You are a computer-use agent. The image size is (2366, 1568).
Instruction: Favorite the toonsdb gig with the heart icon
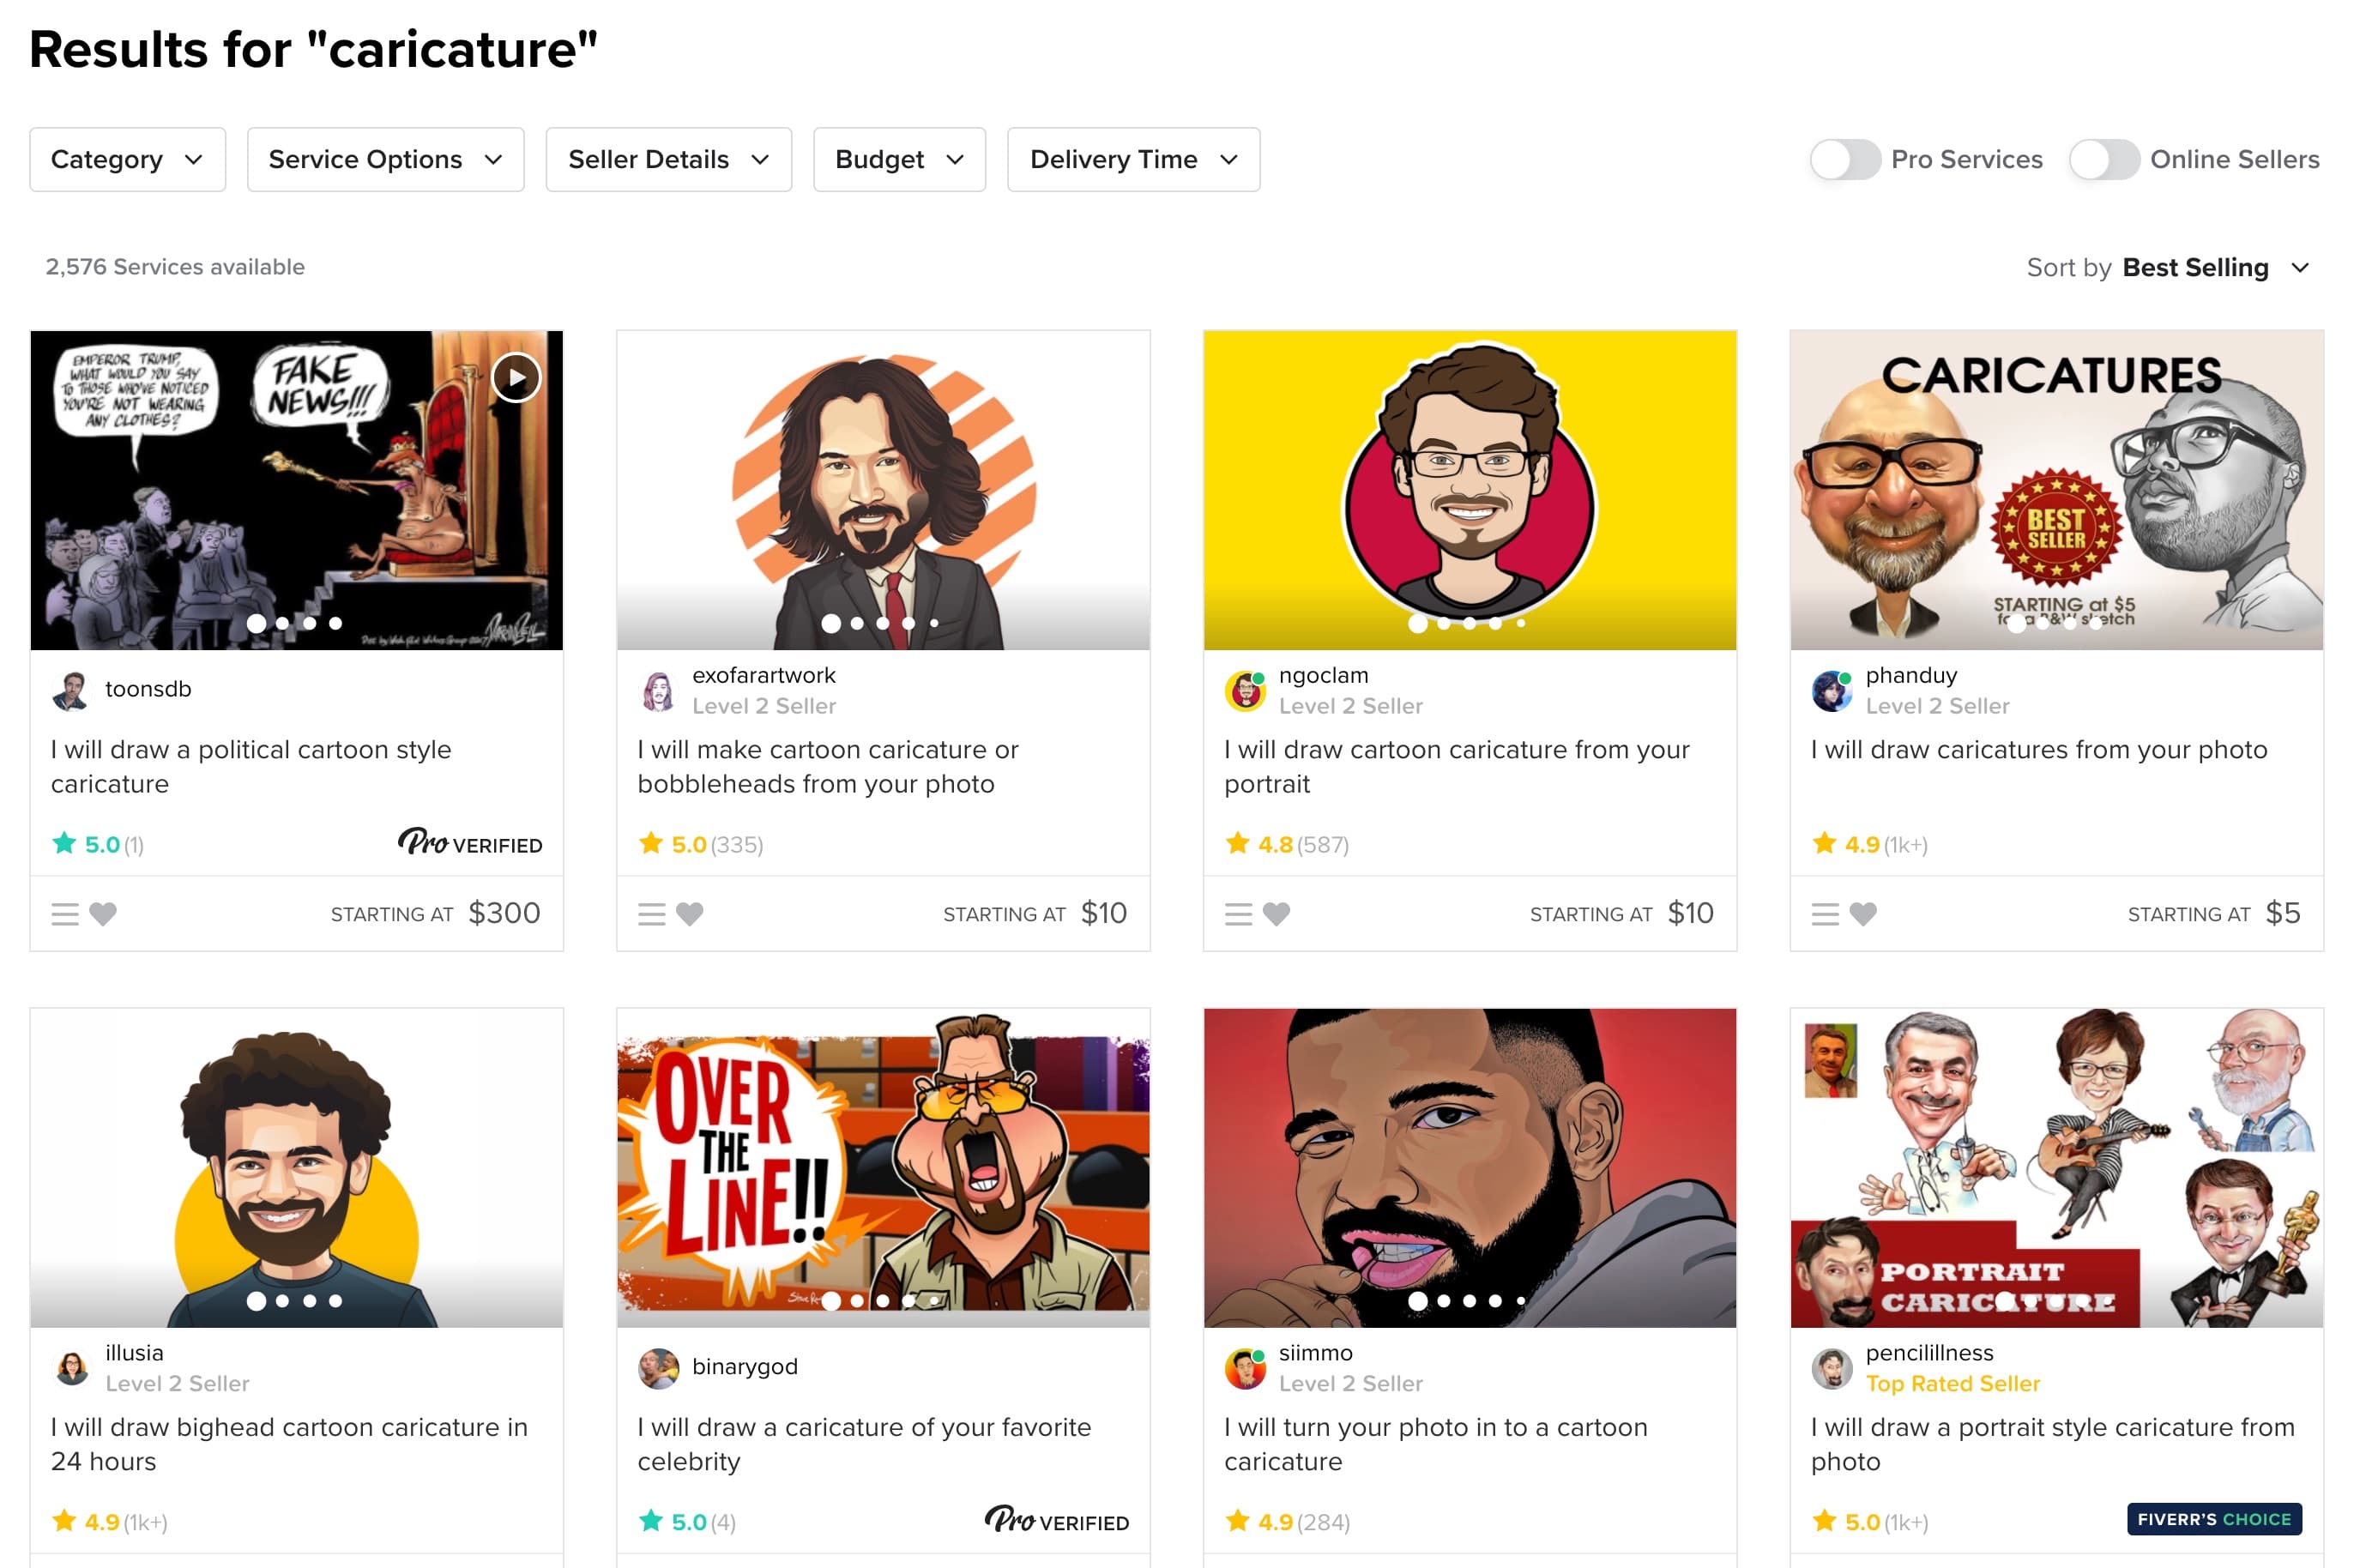click(103, 913)
